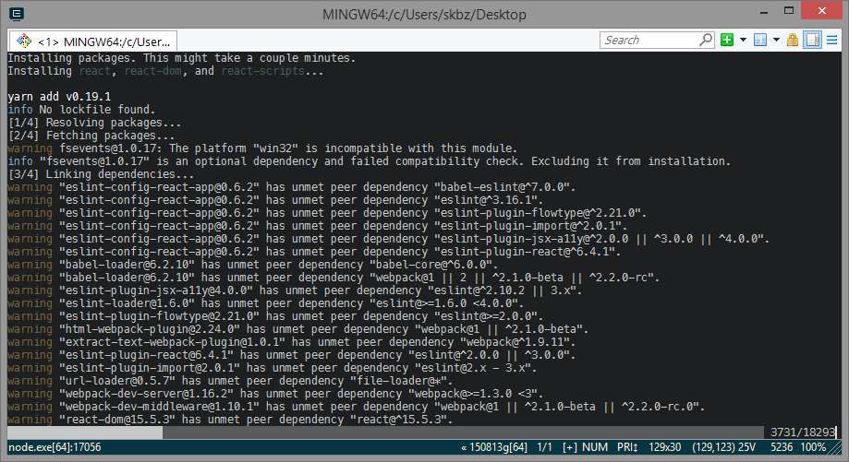Click the '[2/4] Fetching packages...' line

point(91,136)
